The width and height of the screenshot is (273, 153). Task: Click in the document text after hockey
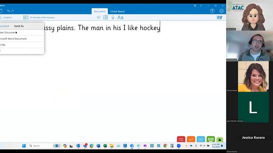160,28
